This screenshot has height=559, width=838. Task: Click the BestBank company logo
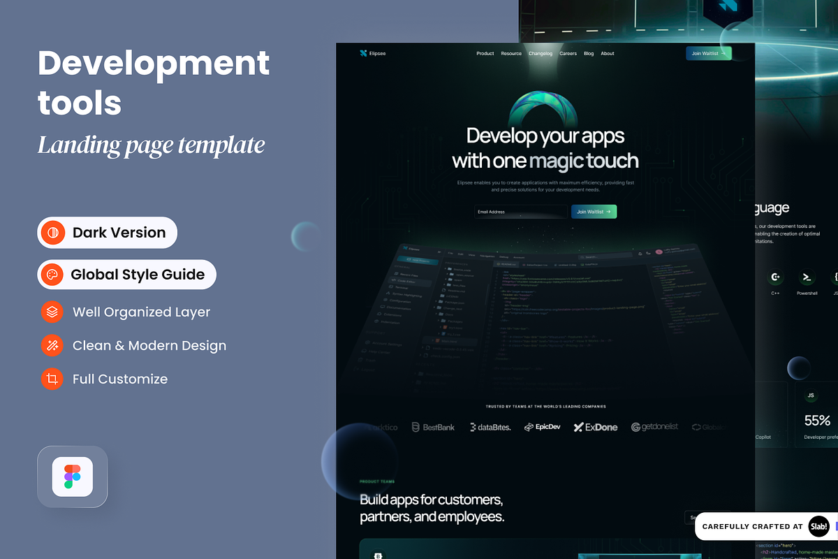click(433, 427)
